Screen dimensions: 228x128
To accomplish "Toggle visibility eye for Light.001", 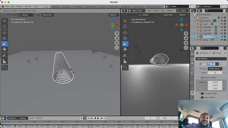I will click(222, 27).
